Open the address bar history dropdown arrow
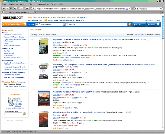The height and width of the screenshot is (134, 165). [129, 8]
